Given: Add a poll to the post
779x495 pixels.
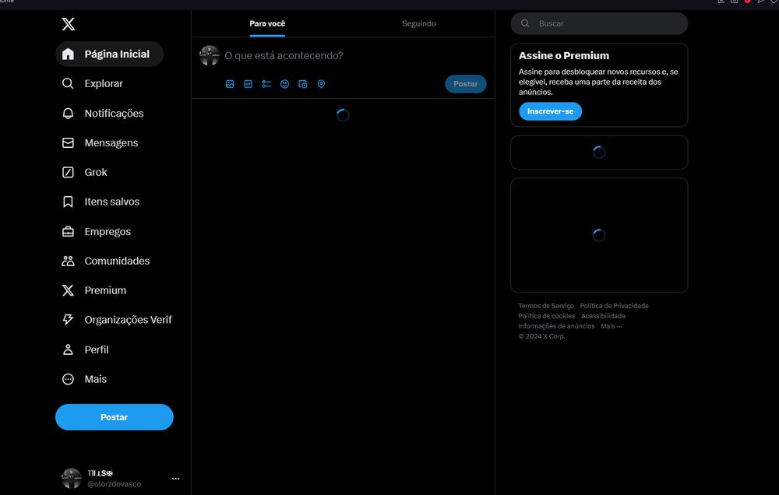Looking at the screenshot, I should tap(266, 84).
